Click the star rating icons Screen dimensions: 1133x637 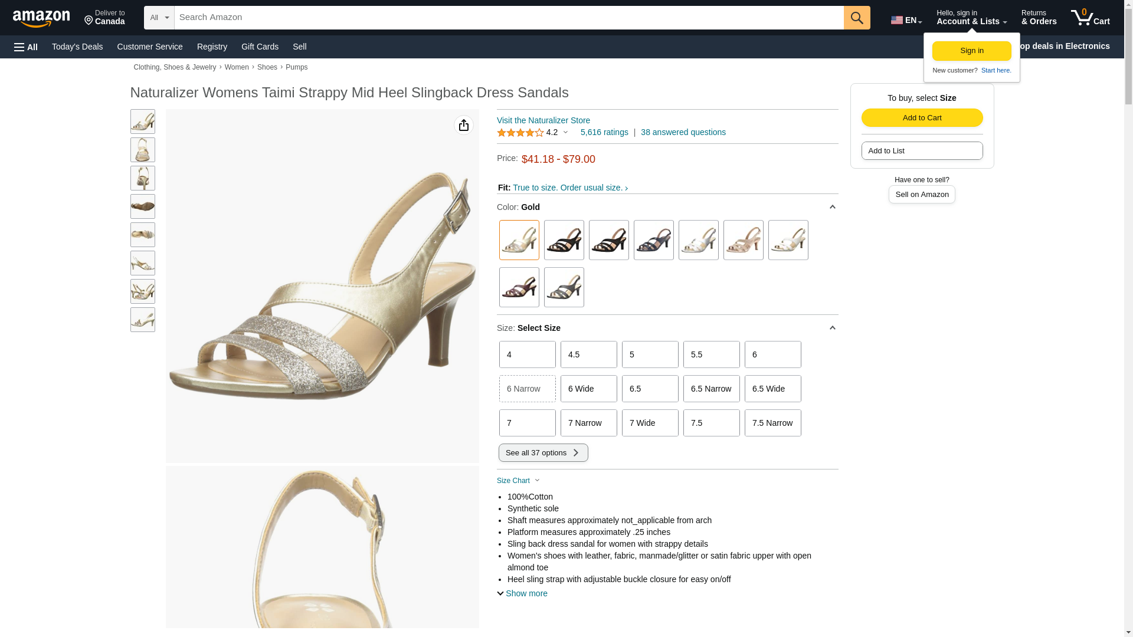coord(520,133)
